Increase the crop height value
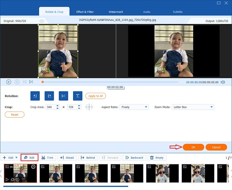Screen dimensions: 232x190 click(79, 106)
